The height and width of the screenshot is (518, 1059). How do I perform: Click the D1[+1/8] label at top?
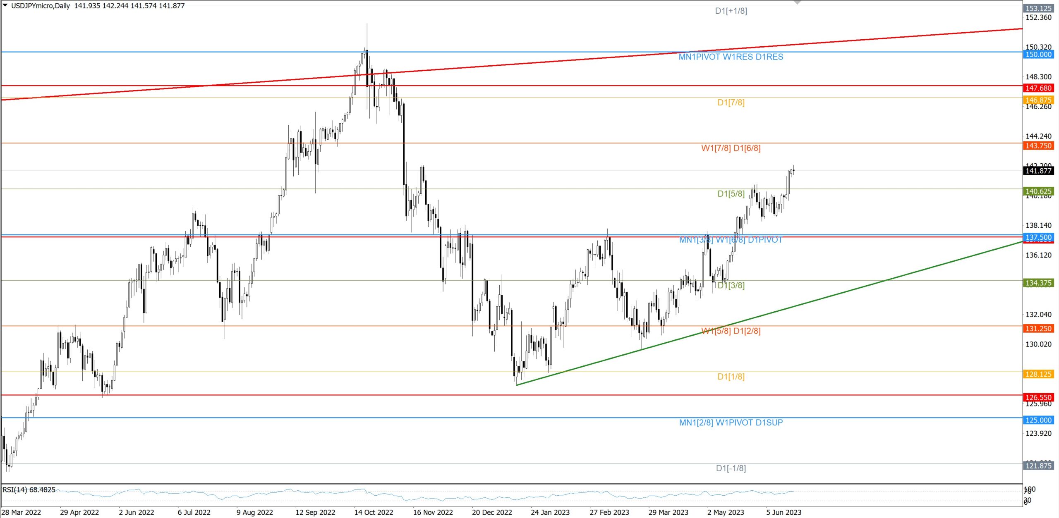pos(731,11)
